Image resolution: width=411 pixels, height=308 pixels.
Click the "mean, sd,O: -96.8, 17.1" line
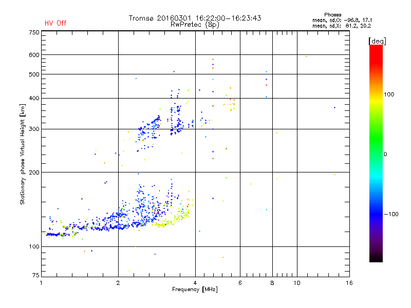(342, 20)
